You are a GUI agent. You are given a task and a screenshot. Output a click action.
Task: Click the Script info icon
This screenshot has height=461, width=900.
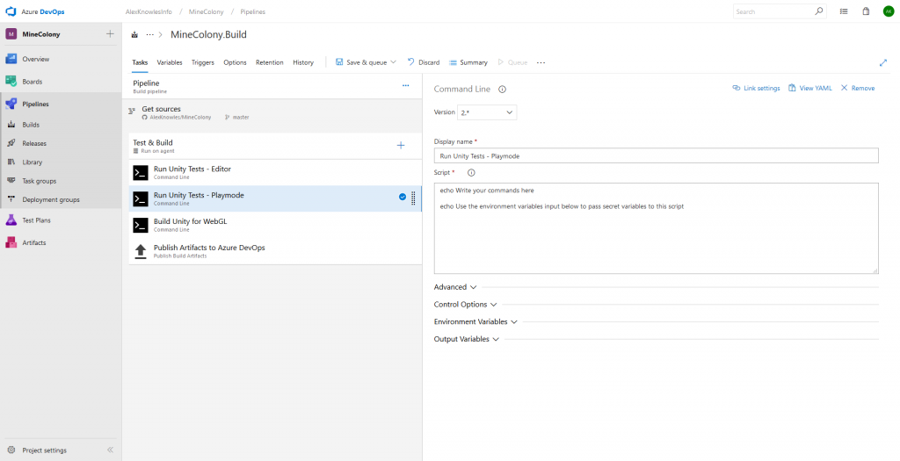[471, 173]
